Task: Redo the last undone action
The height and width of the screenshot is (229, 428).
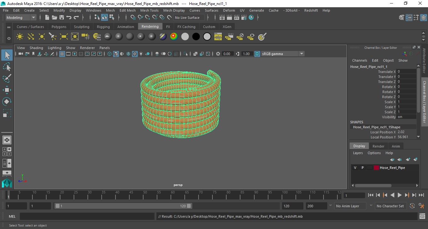Action: click(x=76, y=18)
